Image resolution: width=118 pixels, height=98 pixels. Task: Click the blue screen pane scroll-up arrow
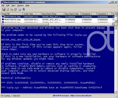(x=116, y=28)
